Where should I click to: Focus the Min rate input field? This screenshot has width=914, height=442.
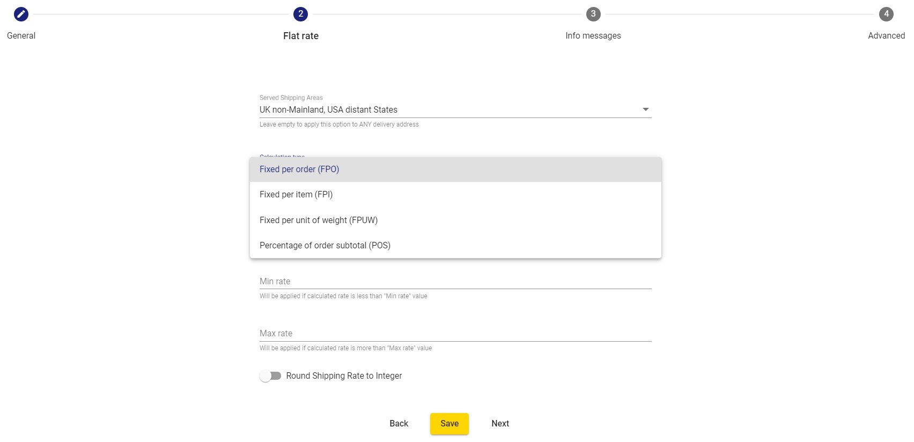coord(455,281)
